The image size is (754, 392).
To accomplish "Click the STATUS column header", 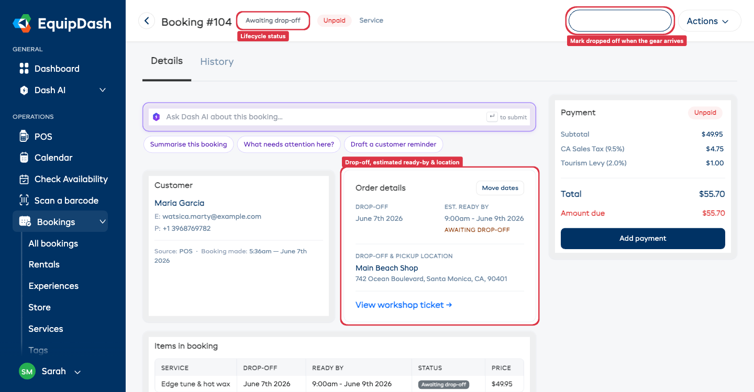I will click(430, 368).
